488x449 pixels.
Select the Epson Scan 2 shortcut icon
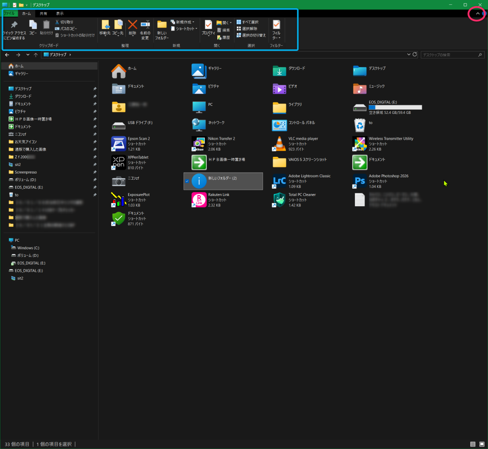coord(118,143)
